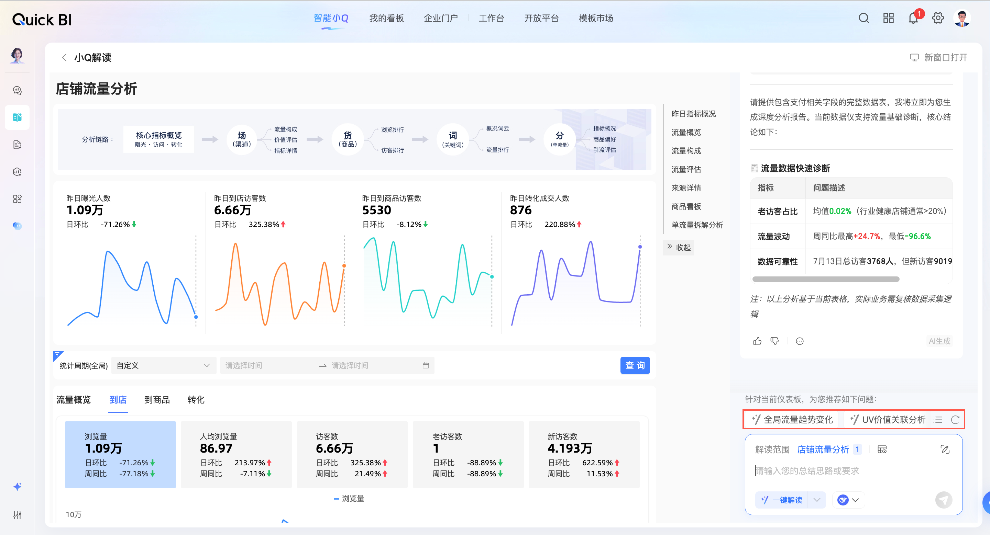
Task: Click the 查询 button
Action: [x=635, y=365]
